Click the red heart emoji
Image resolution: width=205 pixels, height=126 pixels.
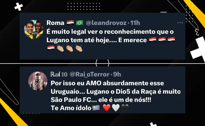(x=107, y=108)
